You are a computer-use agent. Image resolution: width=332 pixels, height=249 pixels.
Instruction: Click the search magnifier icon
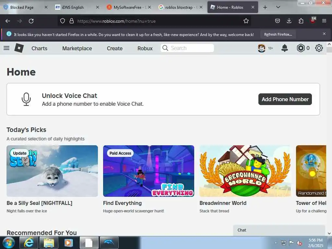point(165,48)
